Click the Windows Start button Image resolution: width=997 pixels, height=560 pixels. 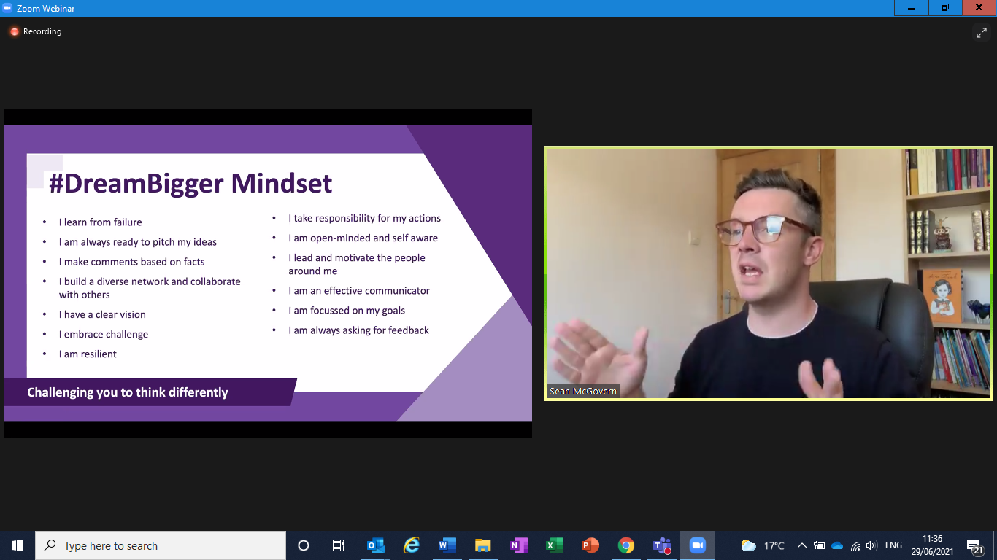18,545
